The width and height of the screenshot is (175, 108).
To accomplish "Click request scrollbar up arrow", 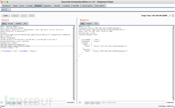I will point(74,27).
